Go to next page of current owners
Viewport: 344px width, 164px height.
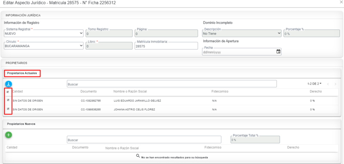pyautogui.click(x=335, y=84)
